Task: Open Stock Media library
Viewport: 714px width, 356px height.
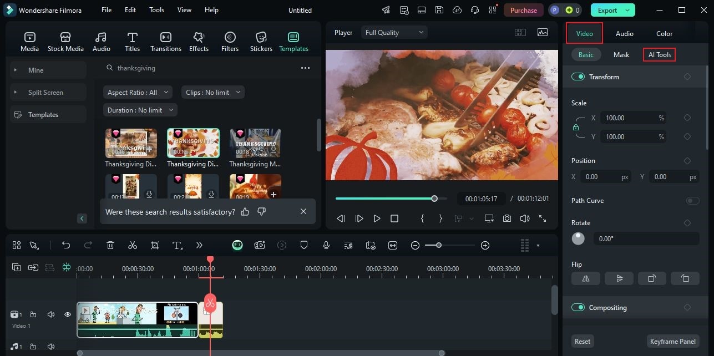Action: tap(65, 42)
